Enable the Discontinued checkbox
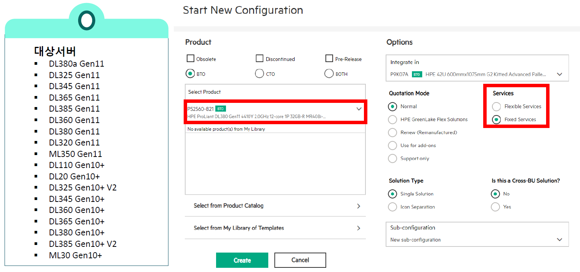 pos(260,59)
